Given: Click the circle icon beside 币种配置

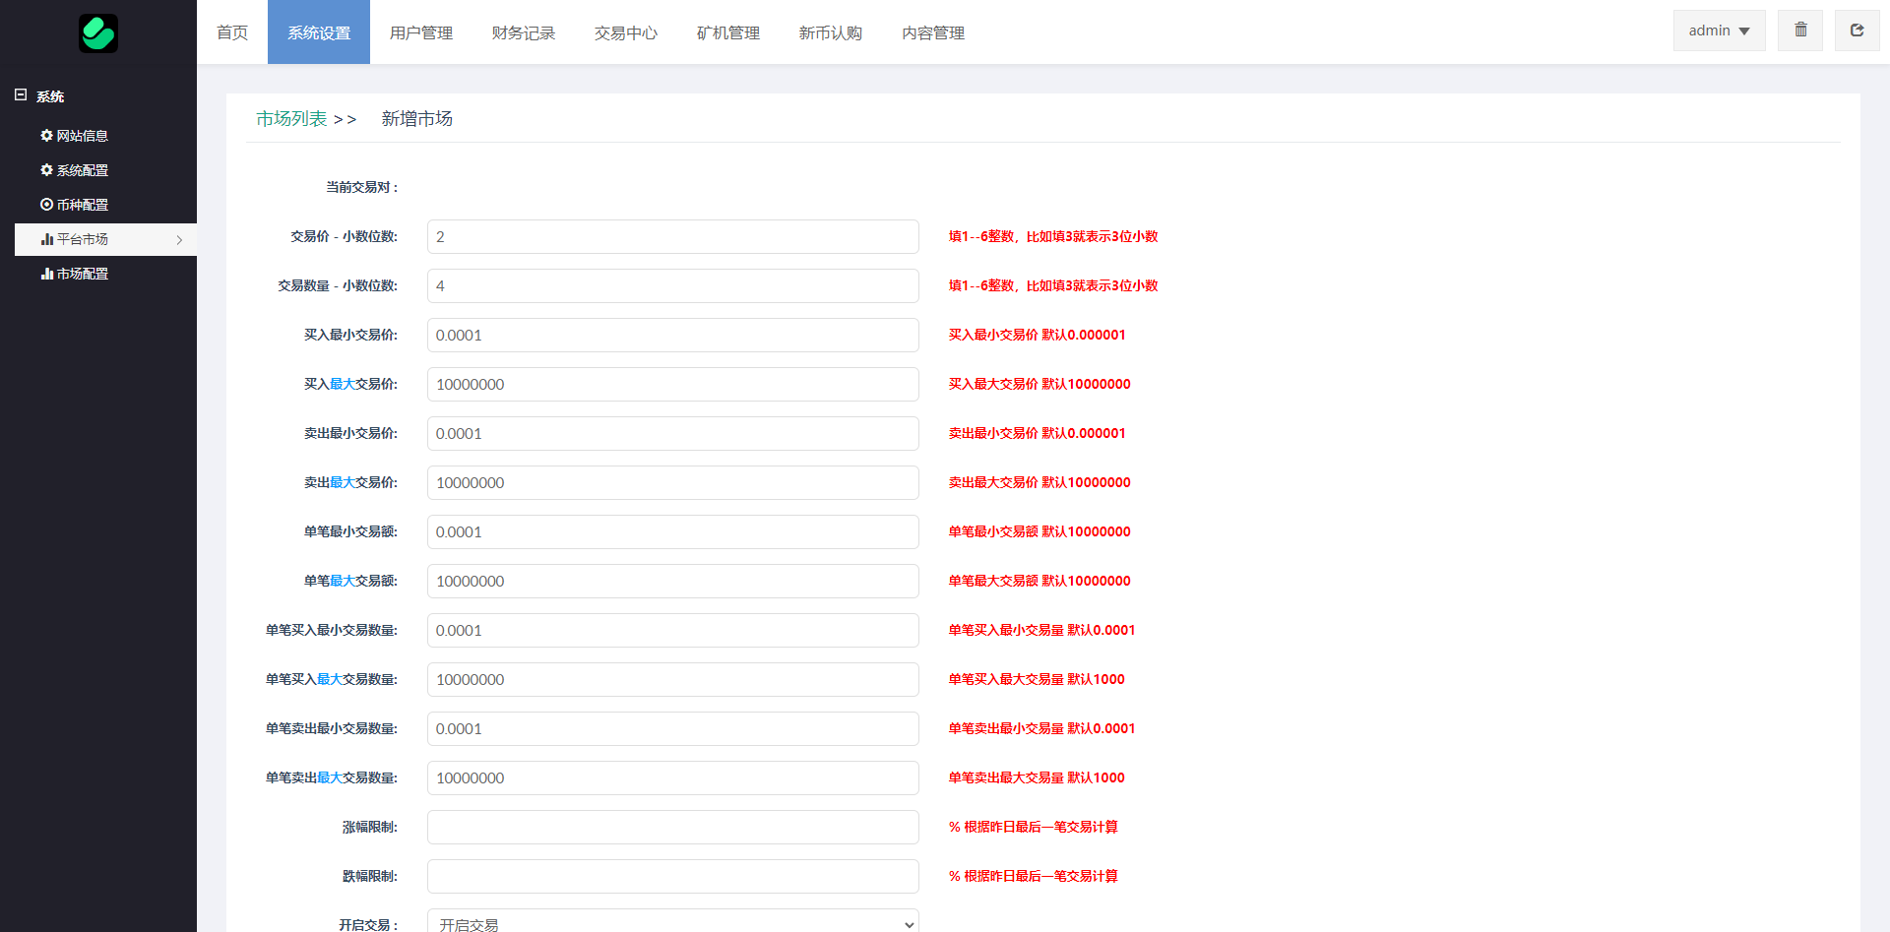Looking at the screenshot, I should (46, 205).
